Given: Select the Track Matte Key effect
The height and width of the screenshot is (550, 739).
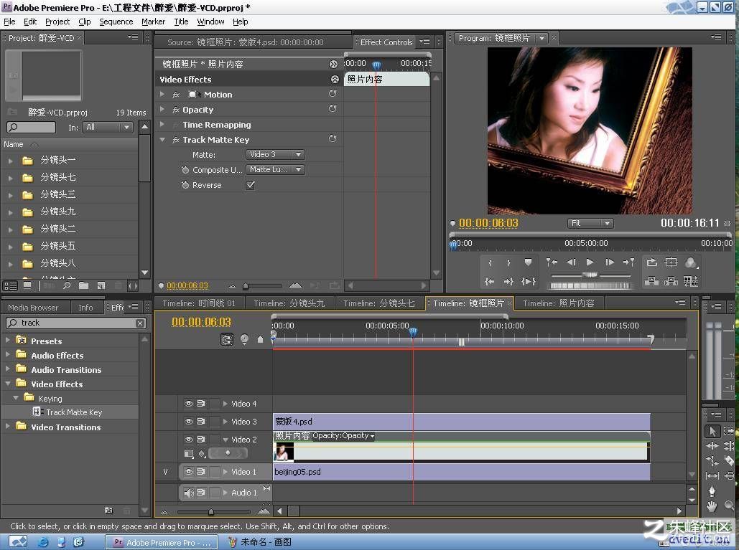Looking at the screenshot, I should coord(73,412).
